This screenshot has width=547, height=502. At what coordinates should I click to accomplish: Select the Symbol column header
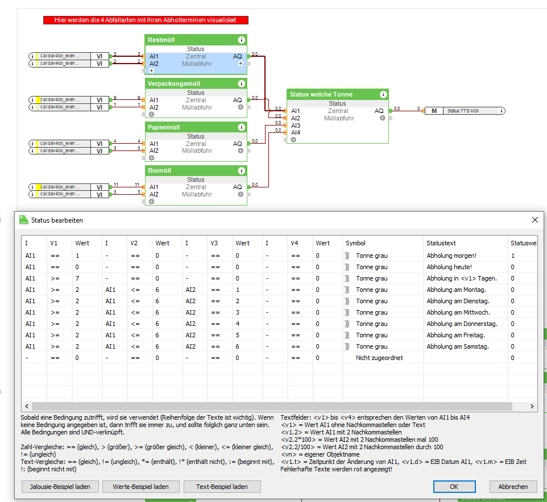click(383, 243)
